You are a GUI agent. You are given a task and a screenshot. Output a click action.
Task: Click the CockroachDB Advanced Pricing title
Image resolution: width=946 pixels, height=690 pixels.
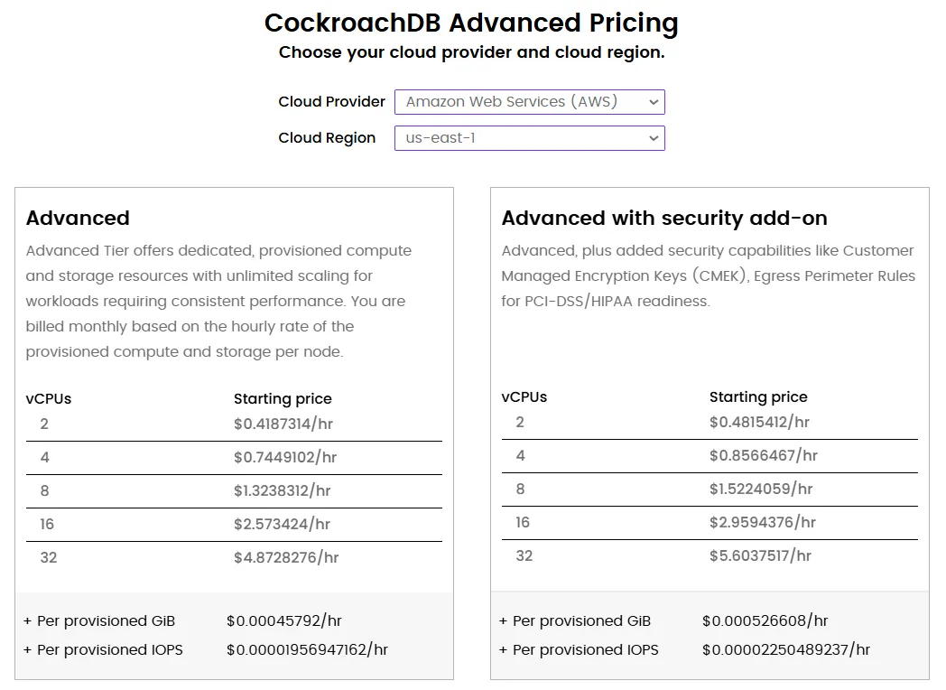tap(471, 23)
